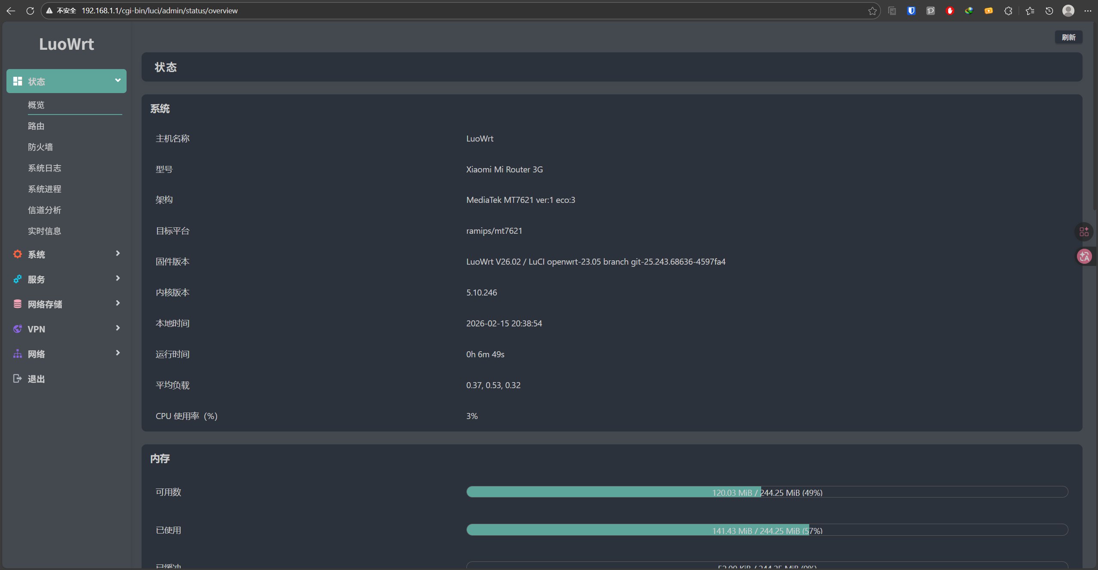The image size is (1098, 570).
Task: Select 系统日志 in the sidebar
Action: coord(45,168)
